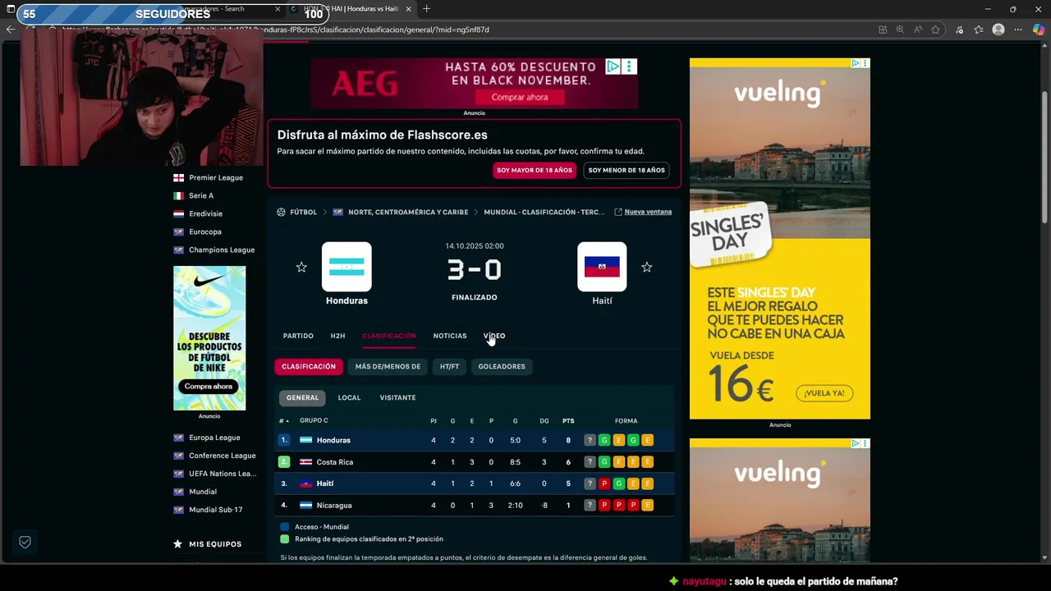
Task: Favorite Honduras with the star icon
Action: click(301, 267)
